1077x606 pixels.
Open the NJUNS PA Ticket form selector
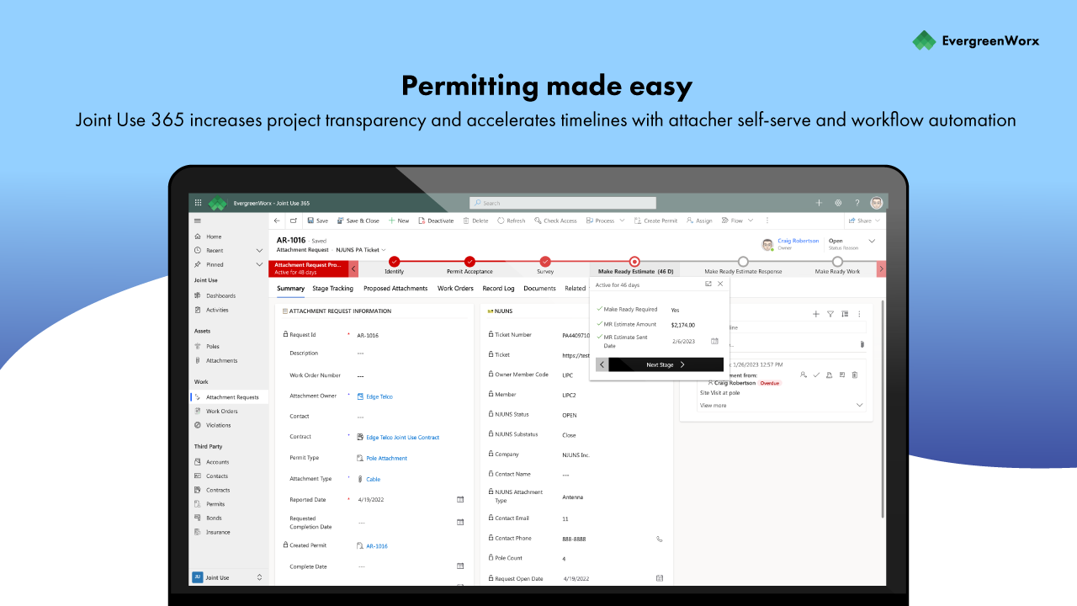361,250
